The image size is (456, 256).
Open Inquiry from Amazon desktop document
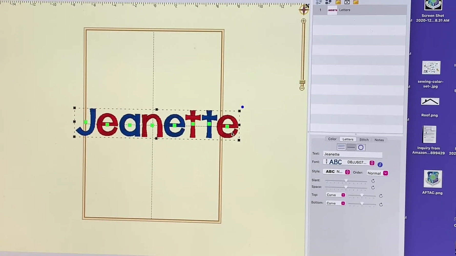[x=429, y=140]
